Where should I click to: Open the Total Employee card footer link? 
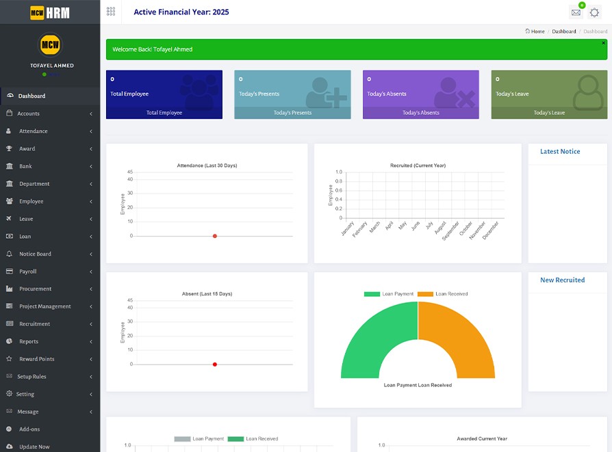164,113
